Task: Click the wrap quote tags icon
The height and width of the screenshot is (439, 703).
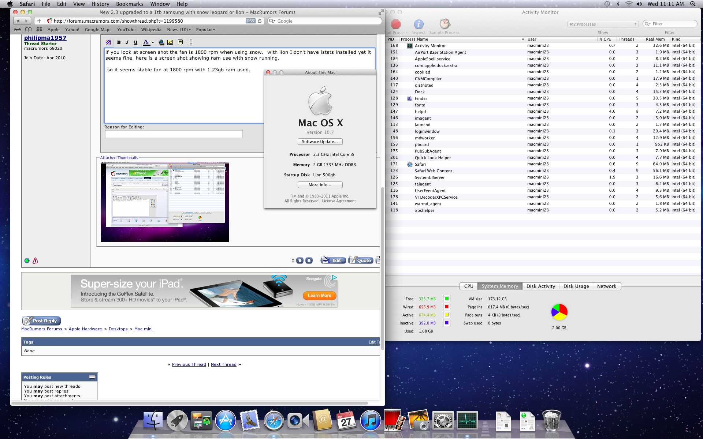Action: pyautogui.click(x=180, y=42)
